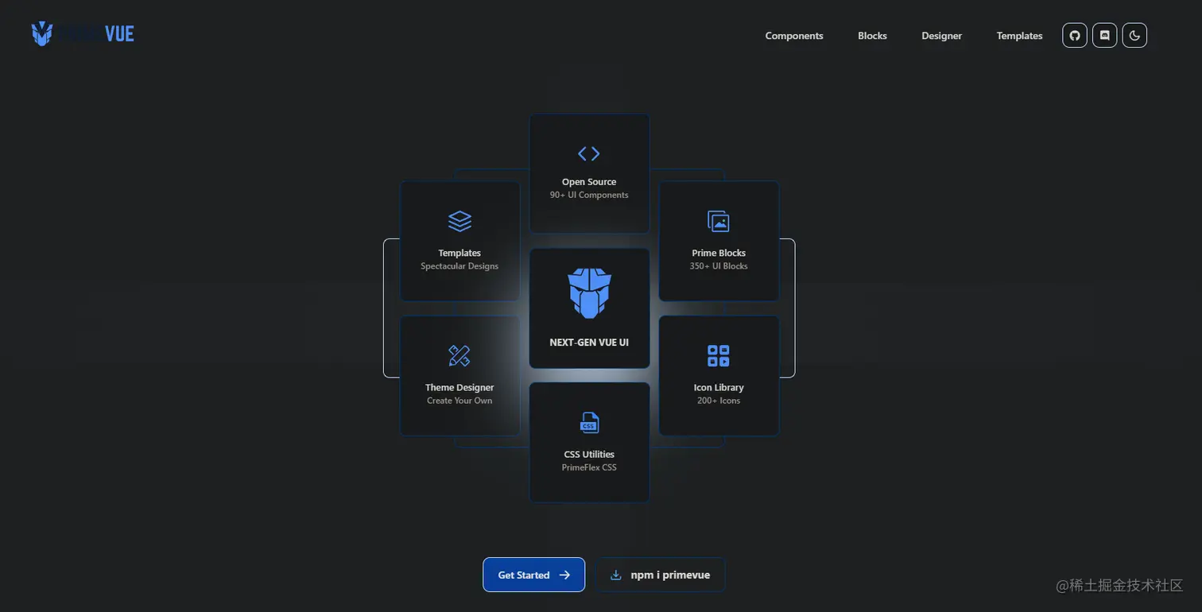Click the Prime Blocks image icon
The width and height of the screenshot is (1202, 612).
719,221
